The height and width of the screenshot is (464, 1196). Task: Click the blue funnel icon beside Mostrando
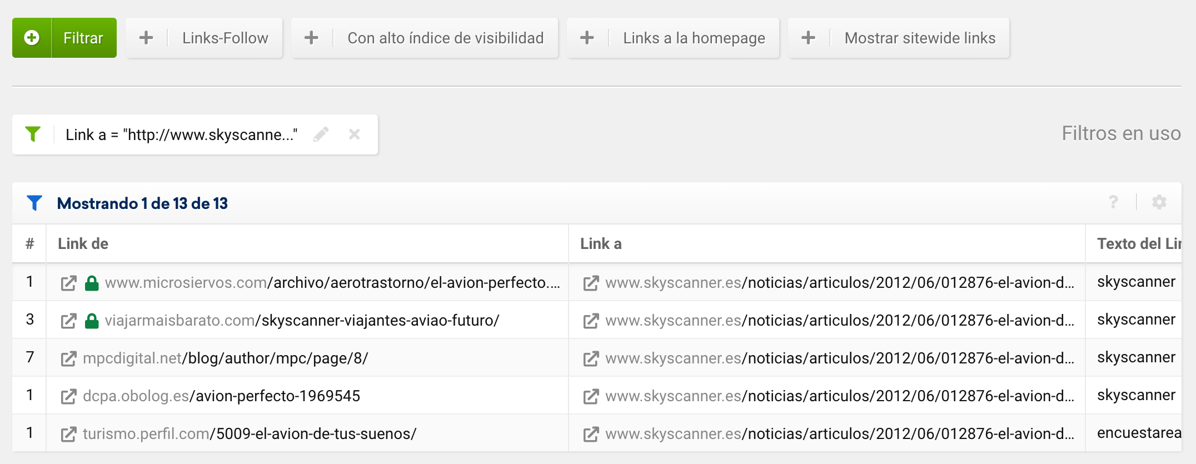point(34,203)
